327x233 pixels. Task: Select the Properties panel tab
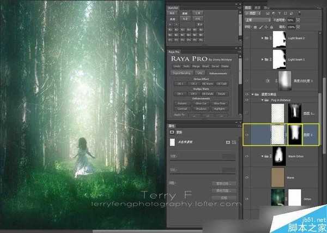[172, 126]
